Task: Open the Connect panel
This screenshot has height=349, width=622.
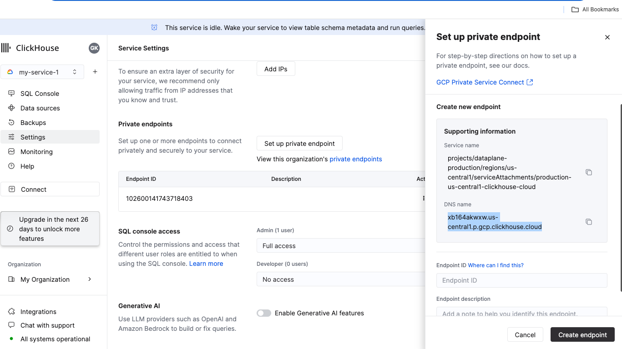Action: [33, 189]
